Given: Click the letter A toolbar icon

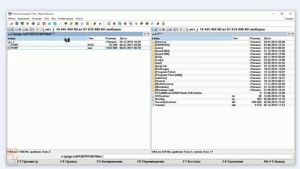Looking at the screenshot, I should 100,23.
